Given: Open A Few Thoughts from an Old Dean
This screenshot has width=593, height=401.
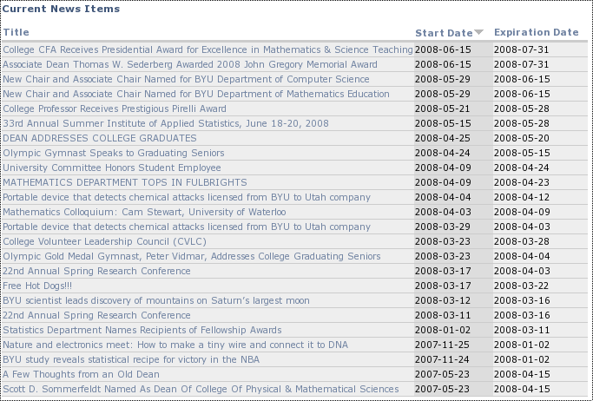Looking at the screenshot, I should 81,374.
